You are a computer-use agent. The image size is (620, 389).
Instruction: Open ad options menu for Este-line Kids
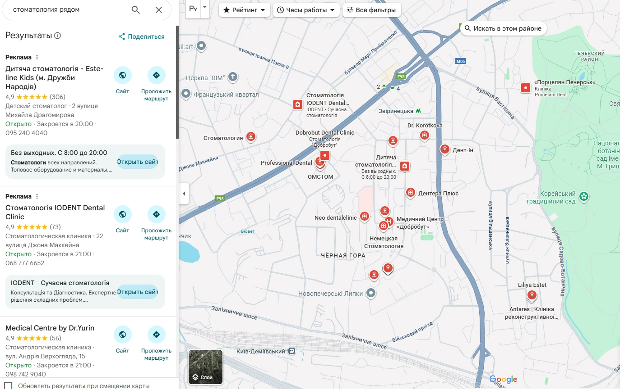pyautogui.click(x=37, y=57)
